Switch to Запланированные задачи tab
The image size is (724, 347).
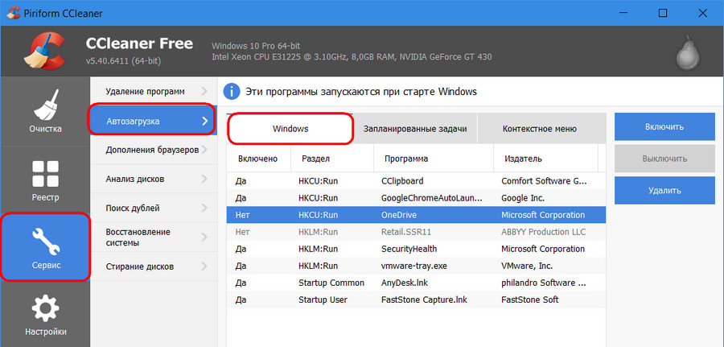(x=414, y=129)
